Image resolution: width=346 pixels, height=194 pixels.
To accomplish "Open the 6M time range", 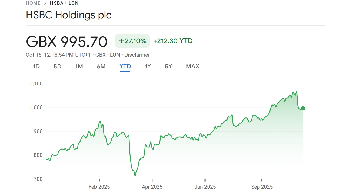I will 101,66.
